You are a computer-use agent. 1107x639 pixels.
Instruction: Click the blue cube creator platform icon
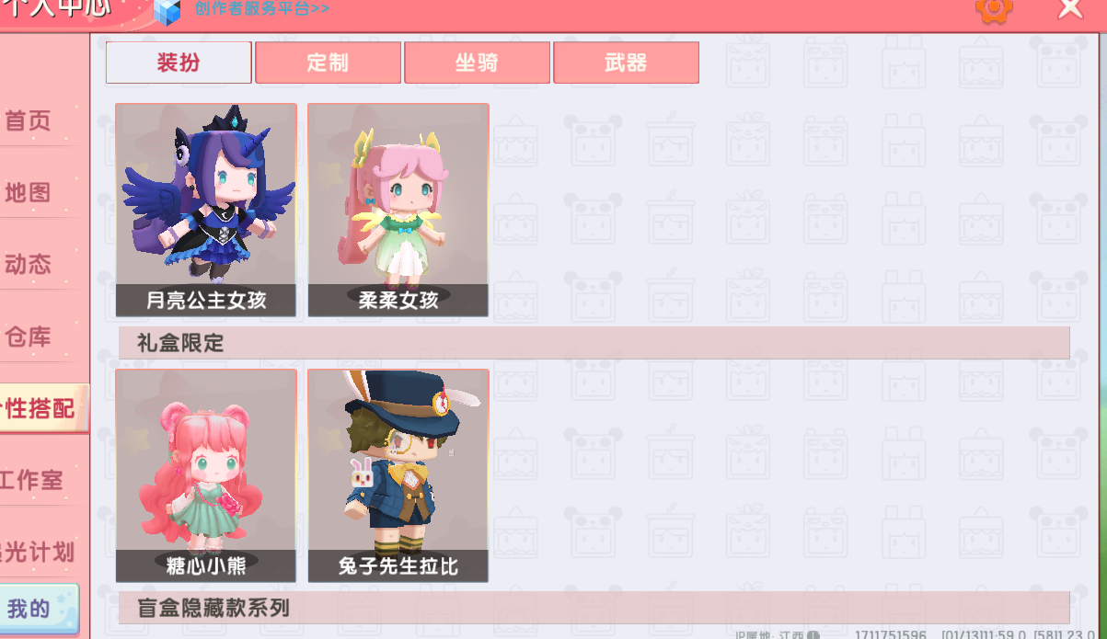point(167,10)
